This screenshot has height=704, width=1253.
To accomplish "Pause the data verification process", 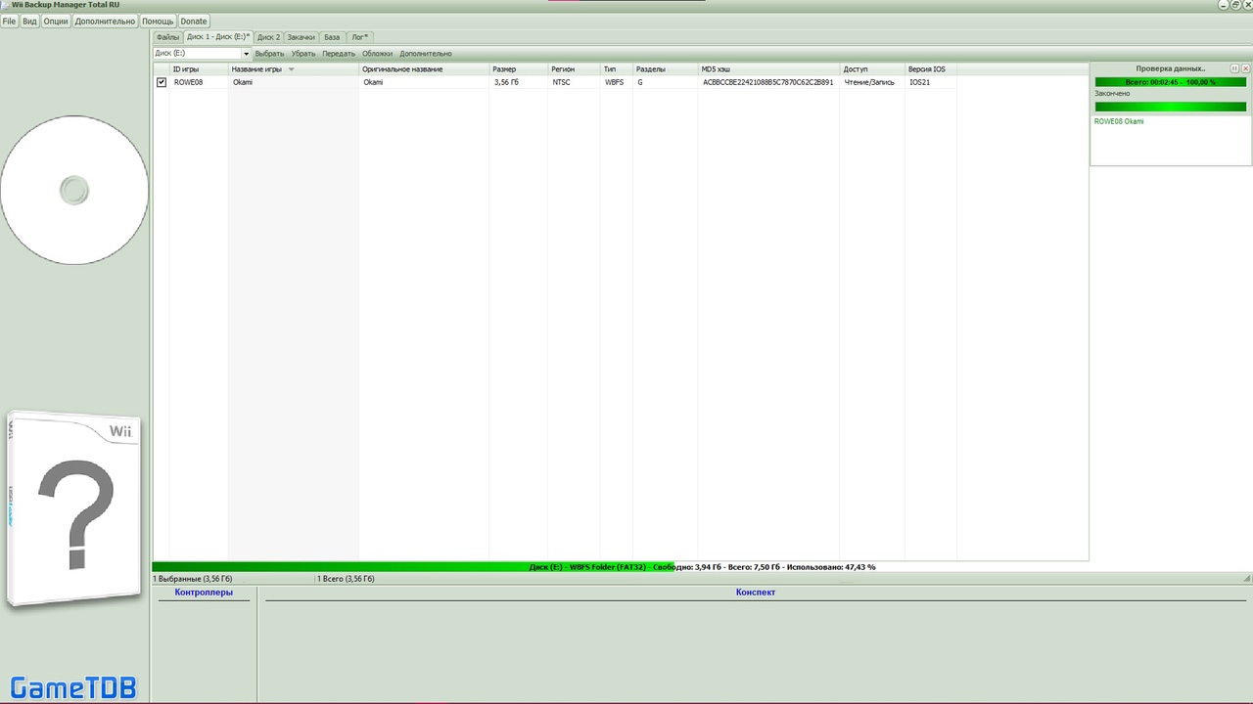I will point(1234,68).
